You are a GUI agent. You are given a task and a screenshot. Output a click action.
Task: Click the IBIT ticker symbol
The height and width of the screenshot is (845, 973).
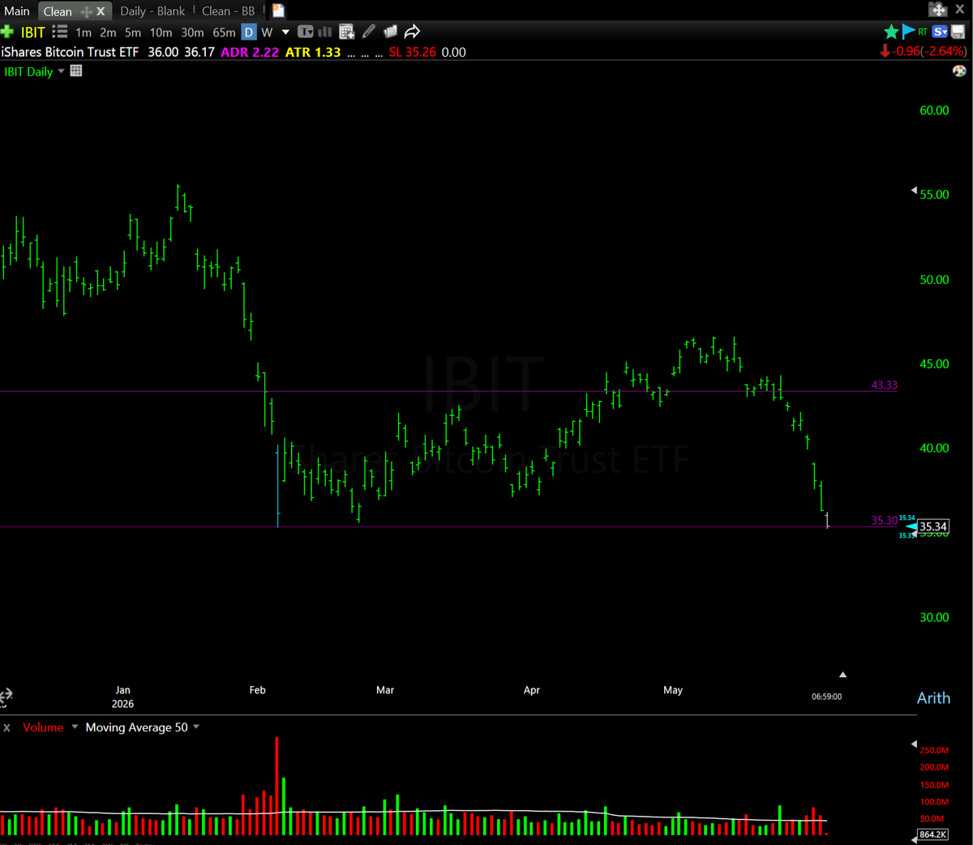click(32, 32)
